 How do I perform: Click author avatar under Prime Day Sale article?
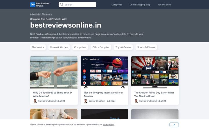[x=136, y=101]
